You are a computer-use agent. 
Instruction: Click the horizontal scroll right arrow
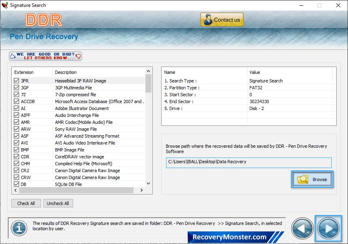pyautogui.click(x=142, y=190)
